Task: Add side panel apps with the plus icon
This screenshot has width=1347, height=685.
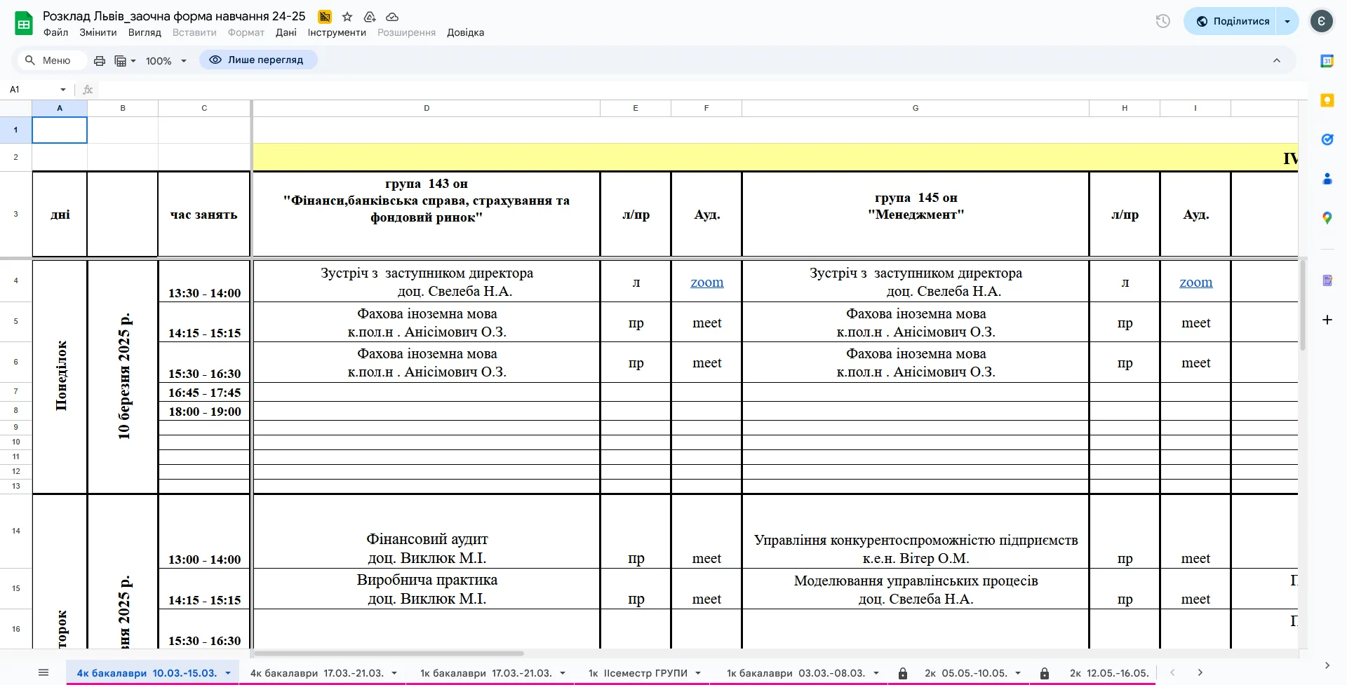Action: tap(1327, 320)
